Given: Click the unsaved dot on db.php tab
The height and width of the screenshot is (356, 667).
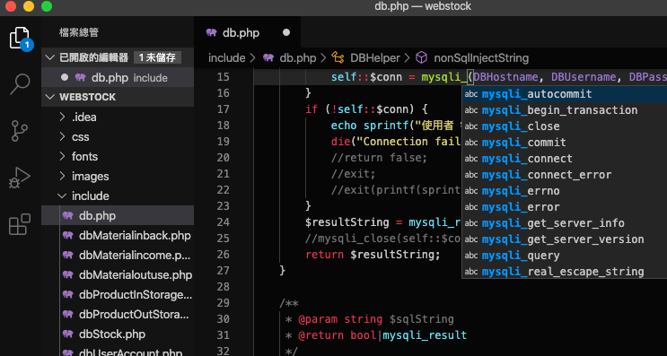Looking at the screenshot, I should [x=286, y=32].
